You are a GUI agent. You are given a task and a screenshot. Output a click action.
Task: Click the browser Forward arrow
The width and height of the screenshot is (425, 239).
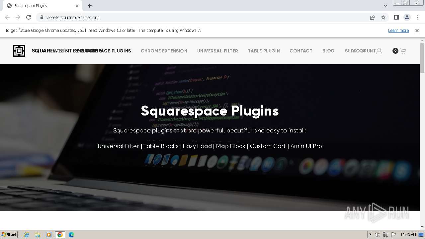[18, 17]
